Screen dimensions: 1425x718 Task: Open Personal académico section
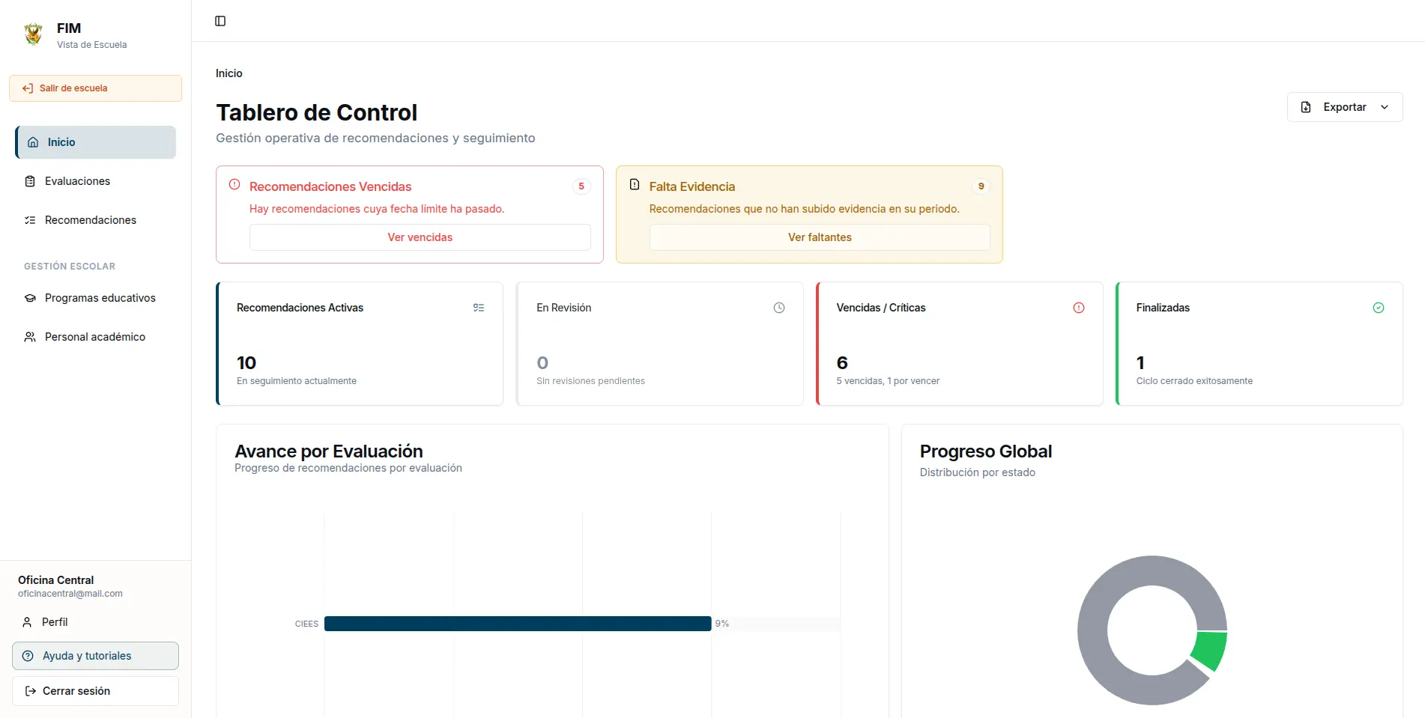click(x=96, y=337)
